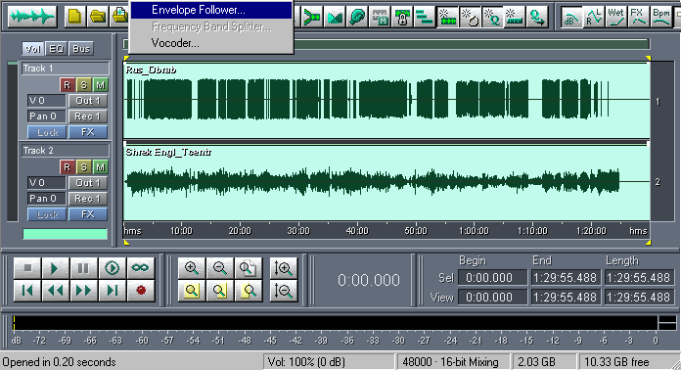681x370 pixels.
Task: Zoom to selection with yellow magnifier icon
Action: (x=192, y=291)
